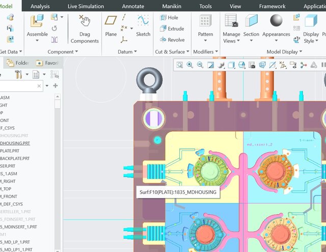The image size is (326, 252).
Task: Click the mirror components icon
Action: click(x=55, y=40)
